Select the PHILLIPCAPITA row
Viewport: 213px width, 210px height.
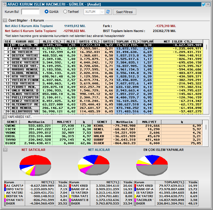click(x=104, y=98)
